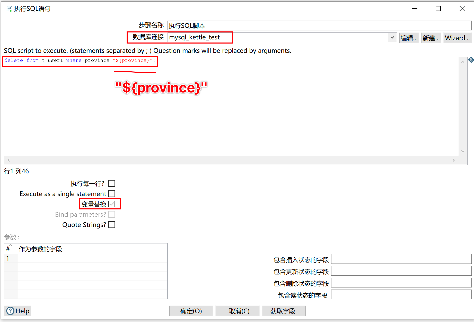Click the 新建... connection button

(431, 38)
